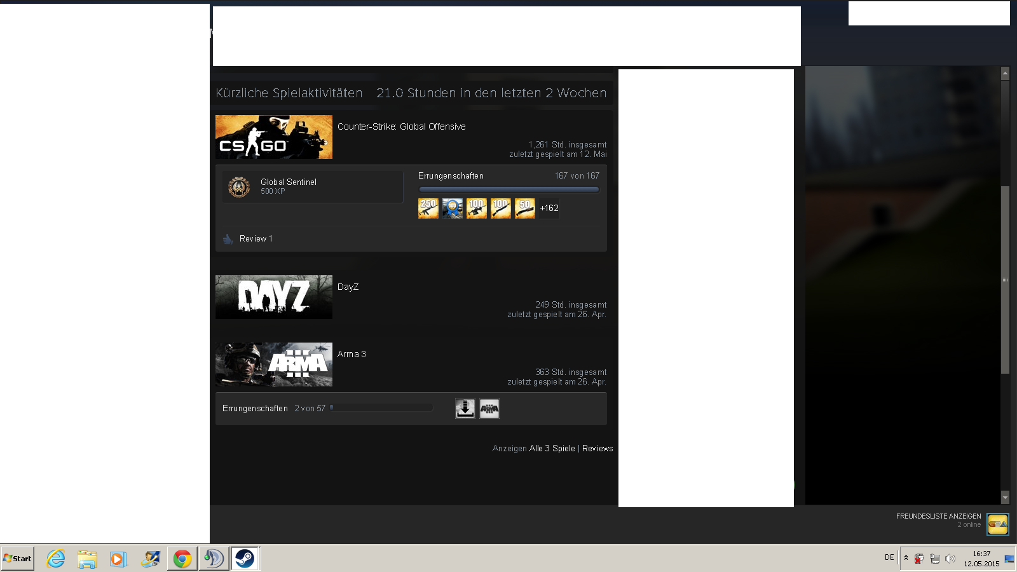
Task: Open the Global Sentinel badge label
Action: pyautogui.click(x=289, y=182)
